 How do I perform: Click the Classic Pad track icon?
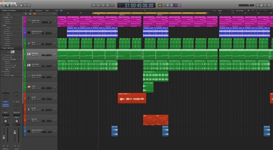tap(29, 21)
